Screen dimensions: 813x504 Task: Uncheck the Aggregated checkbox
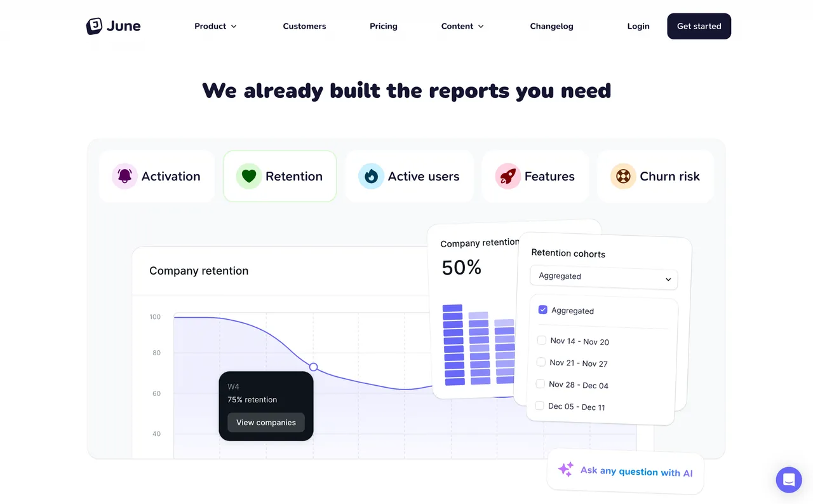click(543, 310)
